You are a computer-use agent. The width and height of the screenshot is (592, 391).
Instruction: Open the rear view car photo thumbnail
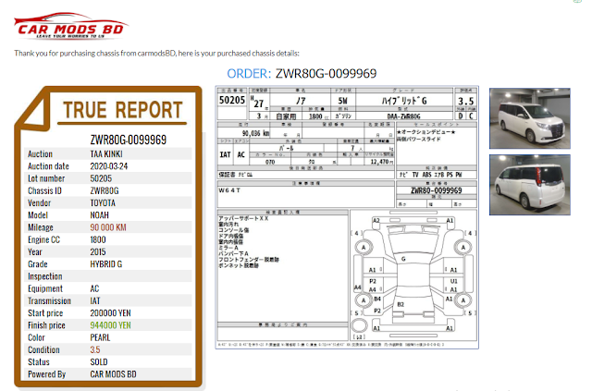coord(530,185)
